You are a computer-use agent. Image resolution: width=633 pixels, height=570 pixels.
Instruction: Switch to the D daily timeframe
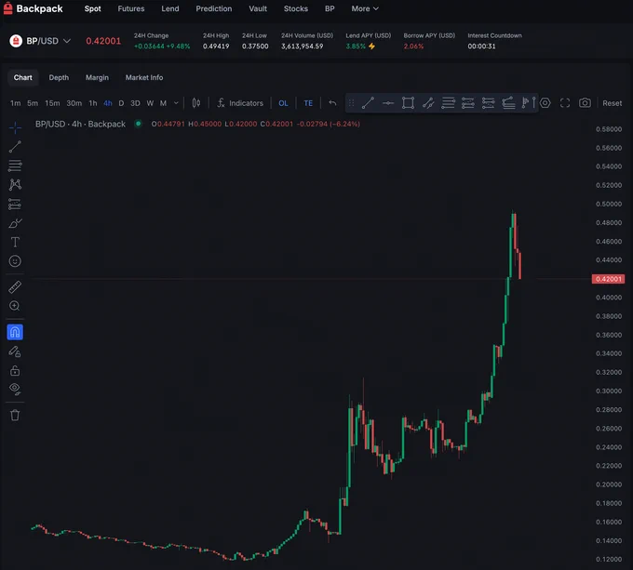pos(121,103)
